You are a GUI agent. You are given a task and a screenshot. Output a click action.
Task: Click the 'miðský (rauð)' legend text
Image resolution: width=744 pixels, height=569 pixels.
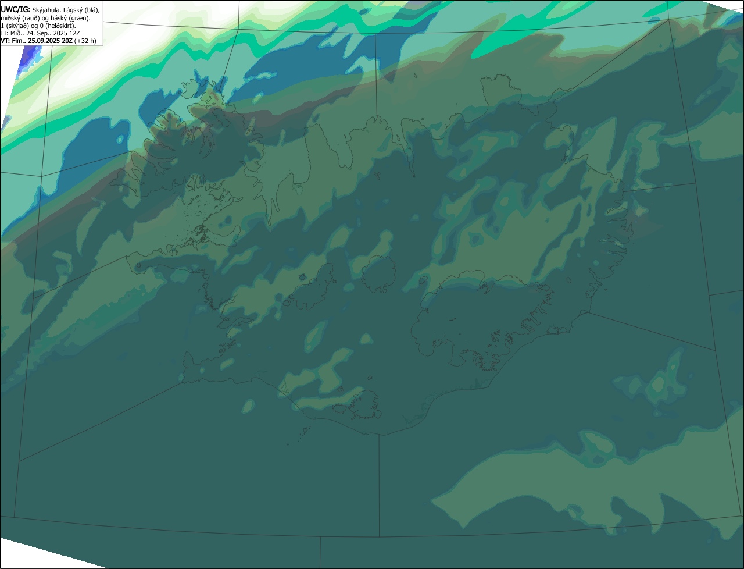[20, 18]
